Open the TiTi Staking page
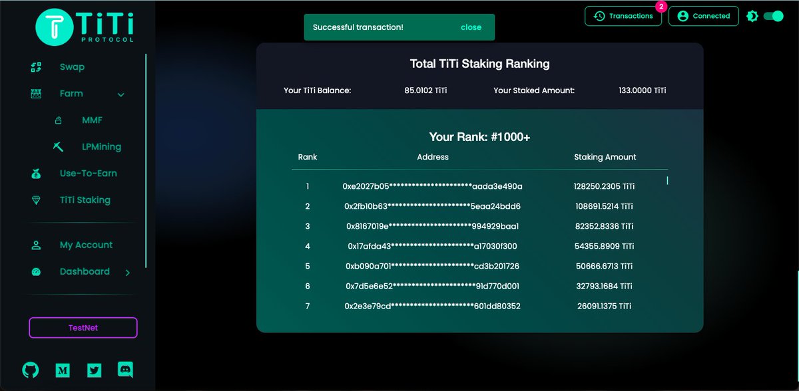Image resolution: width=799 pixels, height=391 pixels. click(x=85, y=200)
